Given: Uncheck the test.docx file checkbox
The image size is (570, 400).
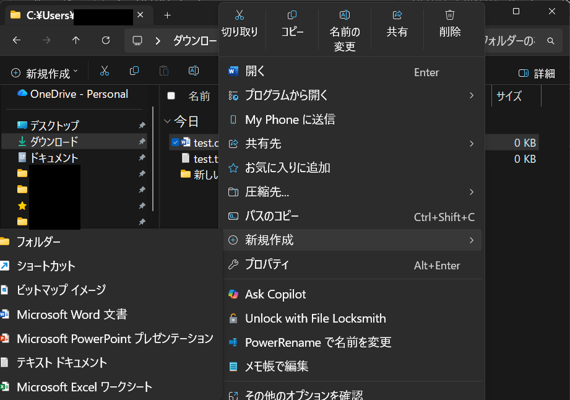Looking at the screenshot, I should [x=175, y=142].
